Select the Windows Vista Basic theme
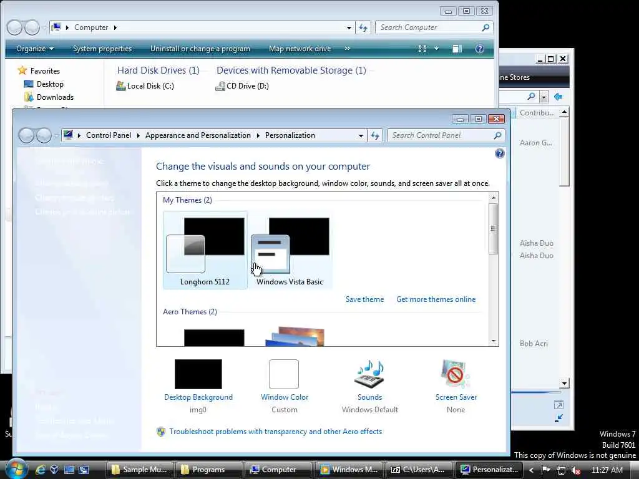 point(290,250)
